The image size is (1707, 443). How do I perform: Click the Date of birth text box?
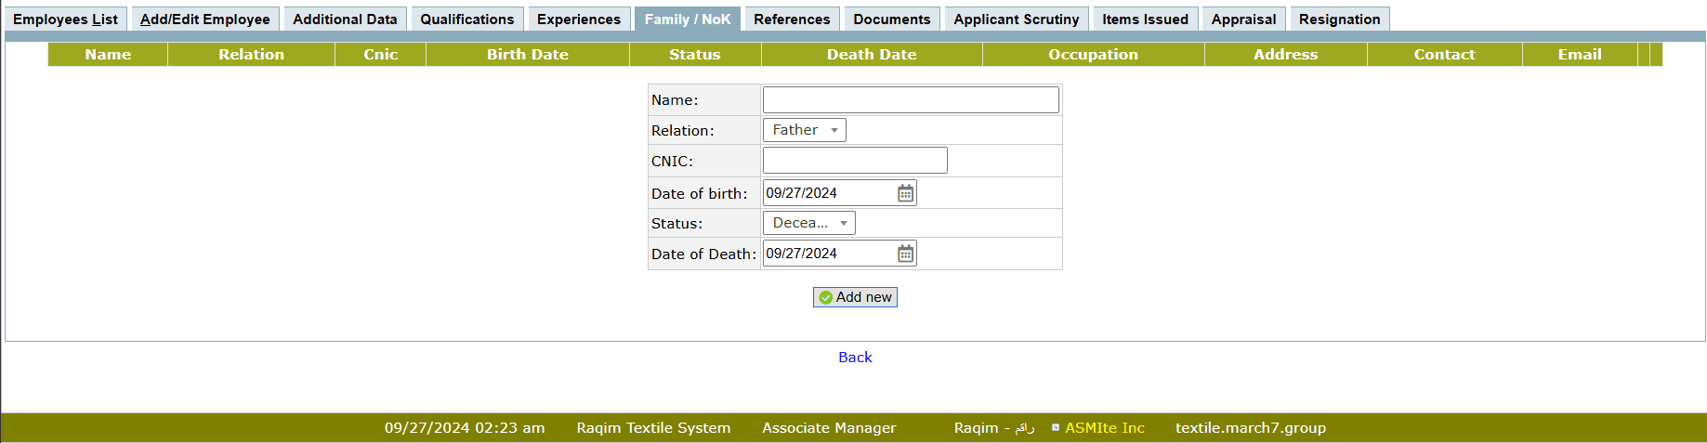[x=827, y=193]
